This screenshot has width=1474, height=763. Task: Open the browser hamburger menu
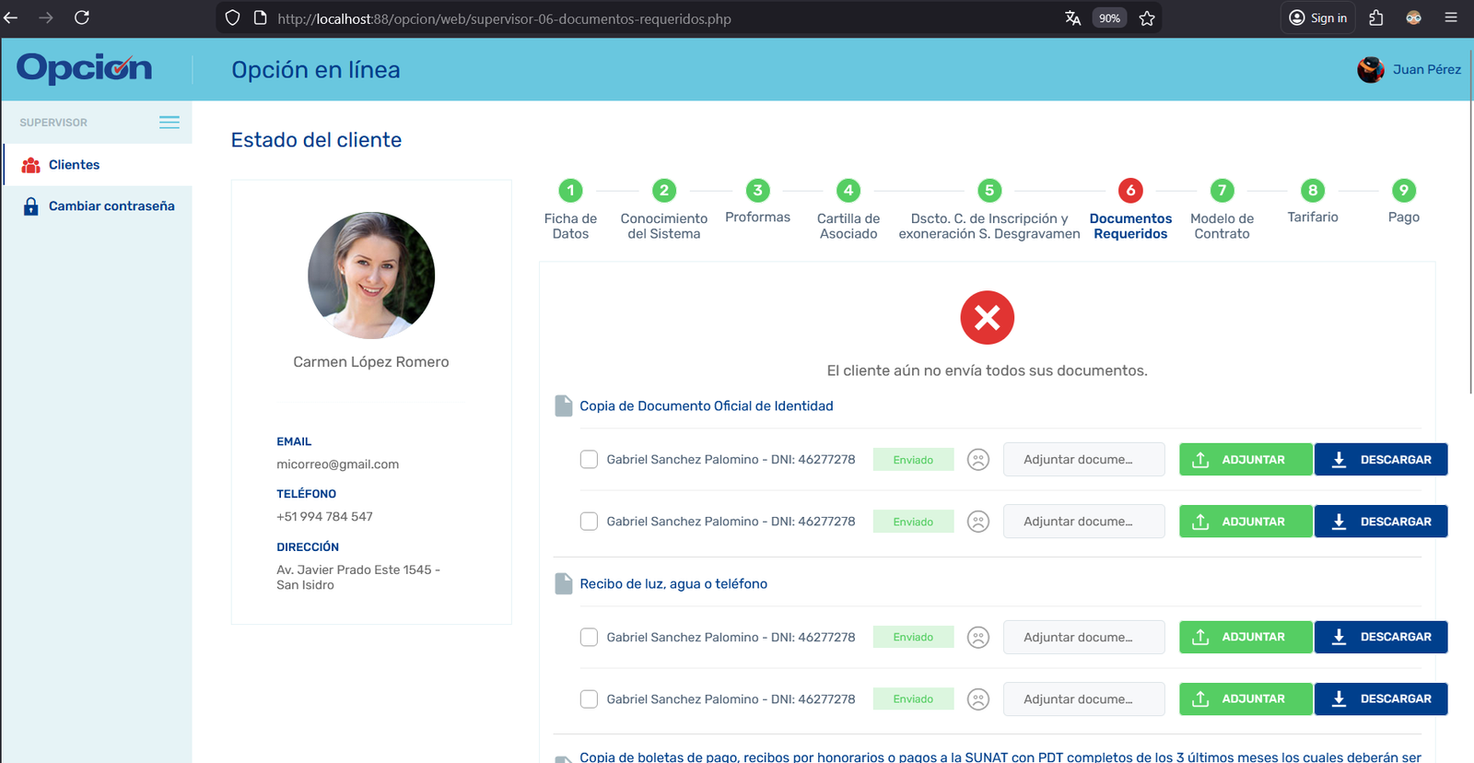tap(1451, 18)
